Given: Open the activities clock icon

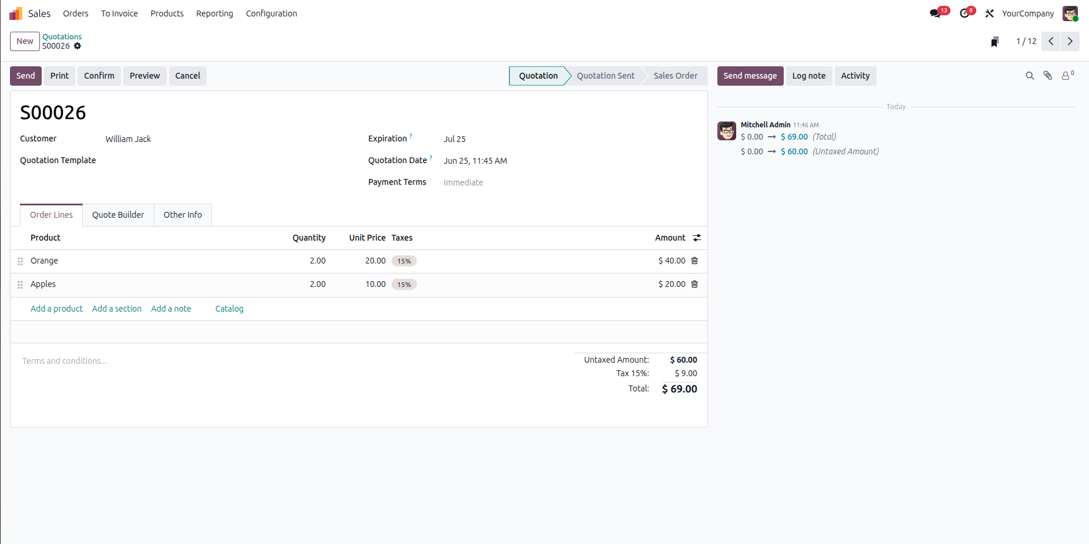Looking at the screenshot, I should tap(965, 13).
